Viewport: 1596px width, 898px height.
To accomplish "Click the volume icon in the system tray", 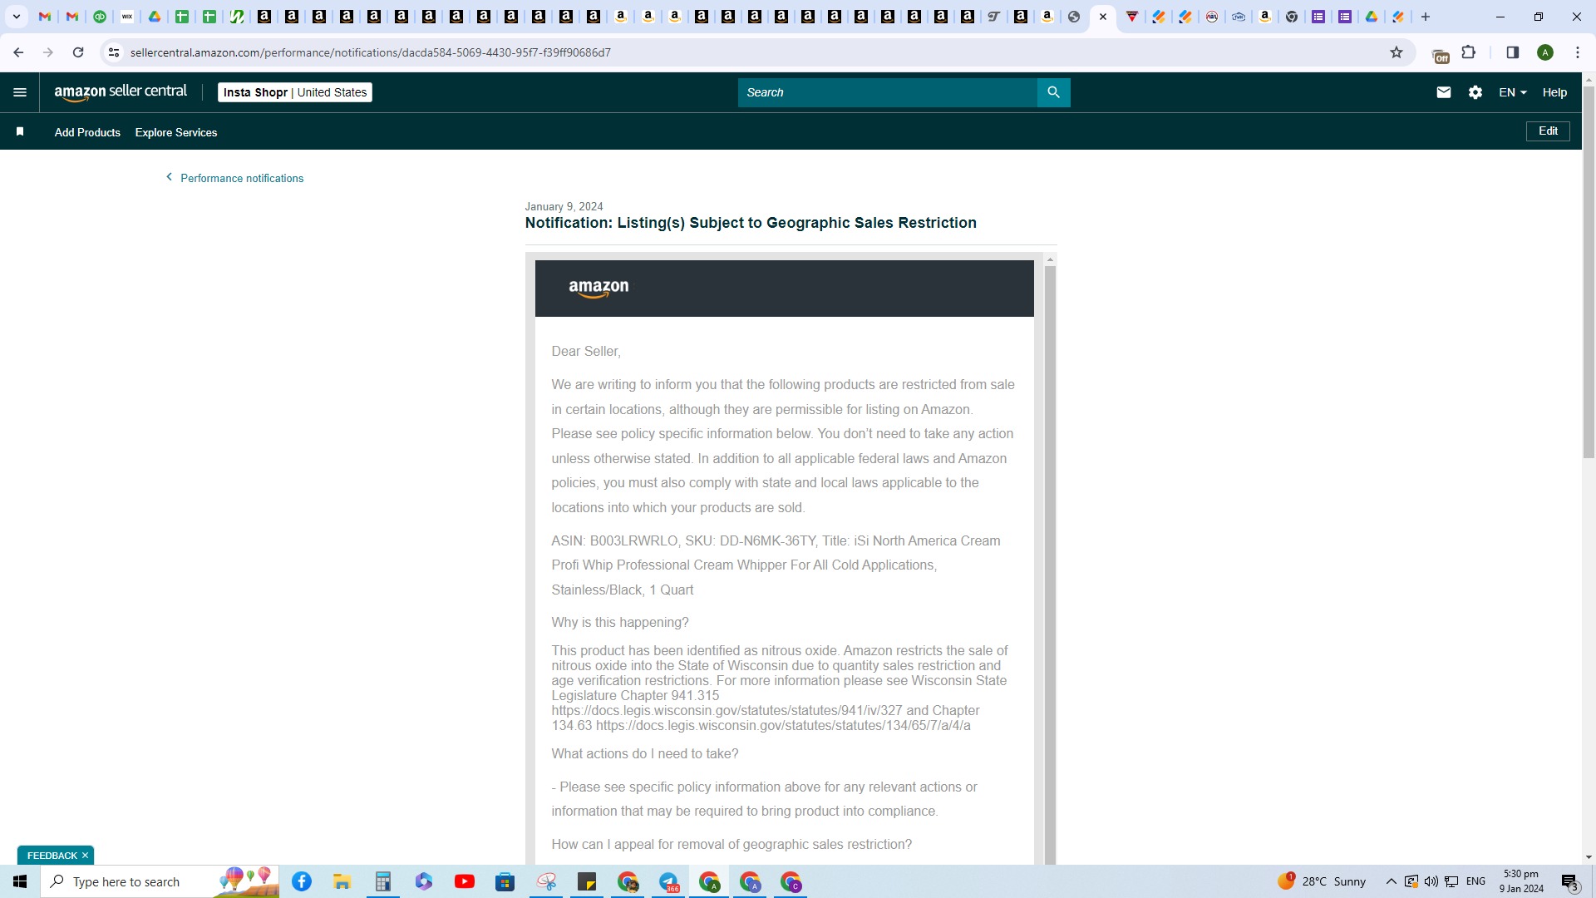I will [x=1431, y=881].
